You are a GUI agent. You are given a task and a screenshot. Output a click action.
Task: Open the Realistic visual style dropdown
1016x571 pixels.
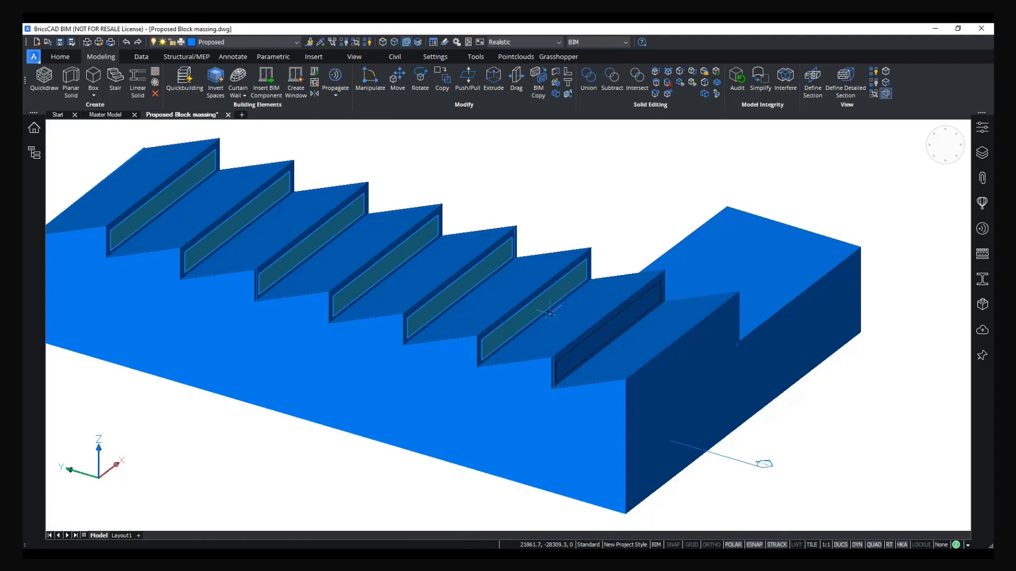[x=559, y=42]
